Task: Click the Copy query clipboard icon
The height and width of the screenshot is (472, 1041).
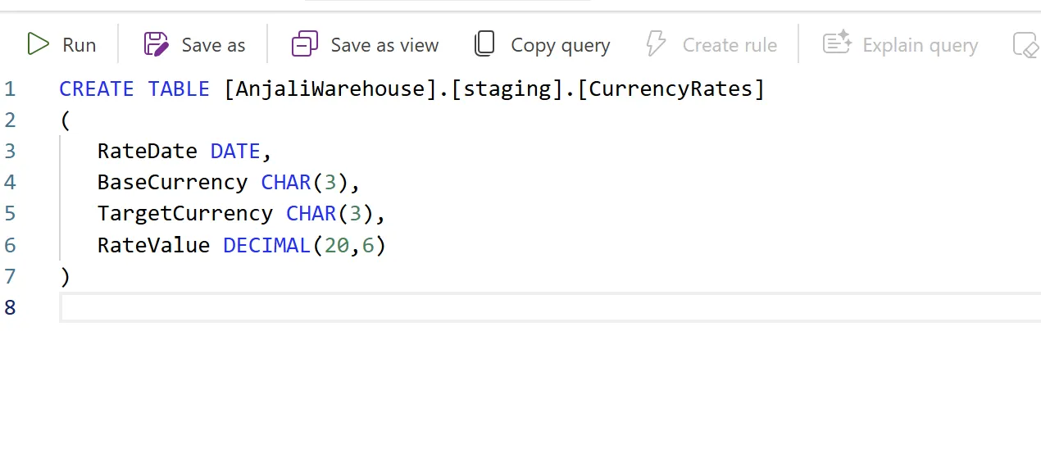Action: [485, 44]
